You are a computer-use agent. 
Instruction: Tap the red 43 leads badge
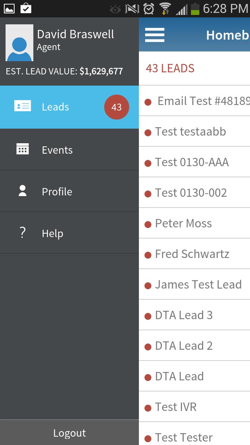tap(116, 107)
